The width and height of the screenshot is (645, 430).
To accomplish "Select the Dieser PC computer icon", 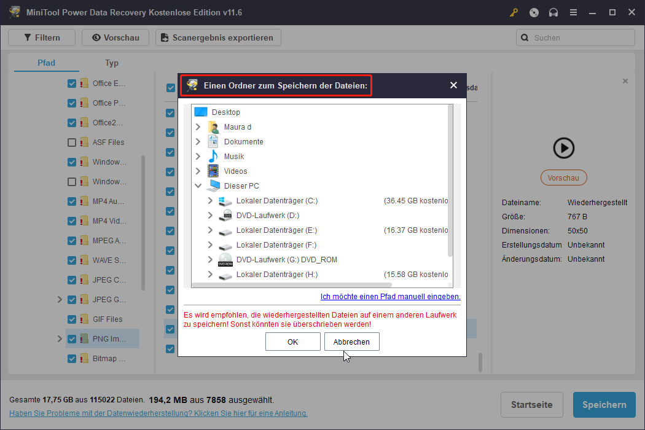I will tap(213, 186).
